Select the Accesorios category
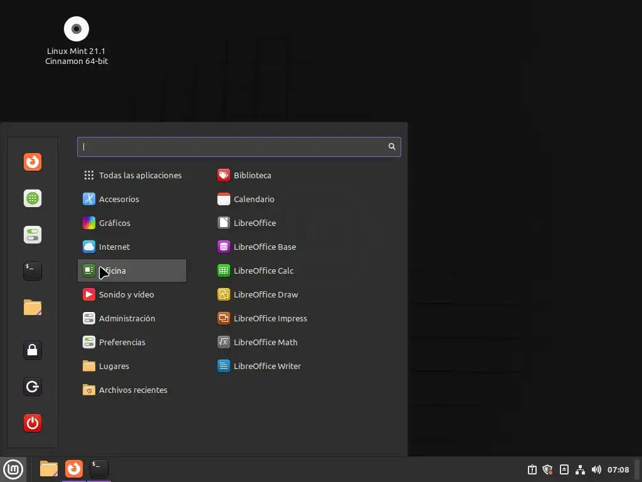 coord(132,199)
